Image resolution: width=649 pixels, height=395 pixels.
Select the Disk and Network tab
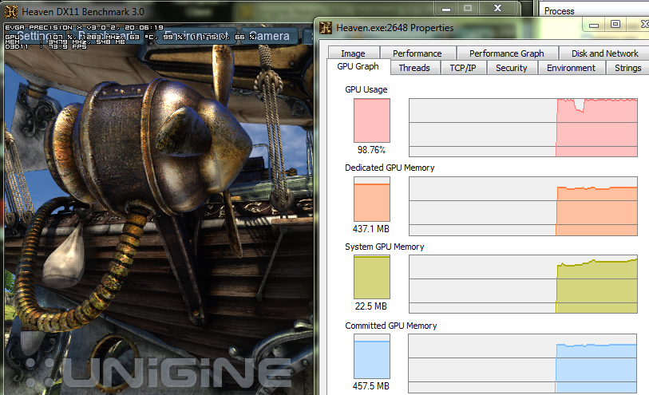click(604, 53)
